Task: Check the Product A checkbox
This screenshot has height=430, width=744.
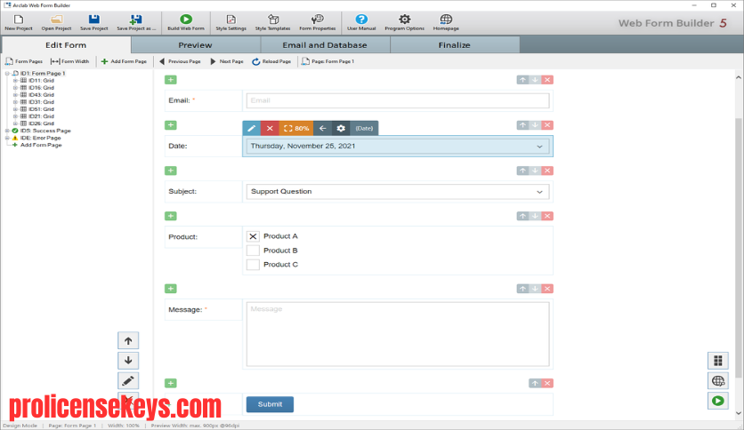Action: pyautogui.click(x=253, y=236)
